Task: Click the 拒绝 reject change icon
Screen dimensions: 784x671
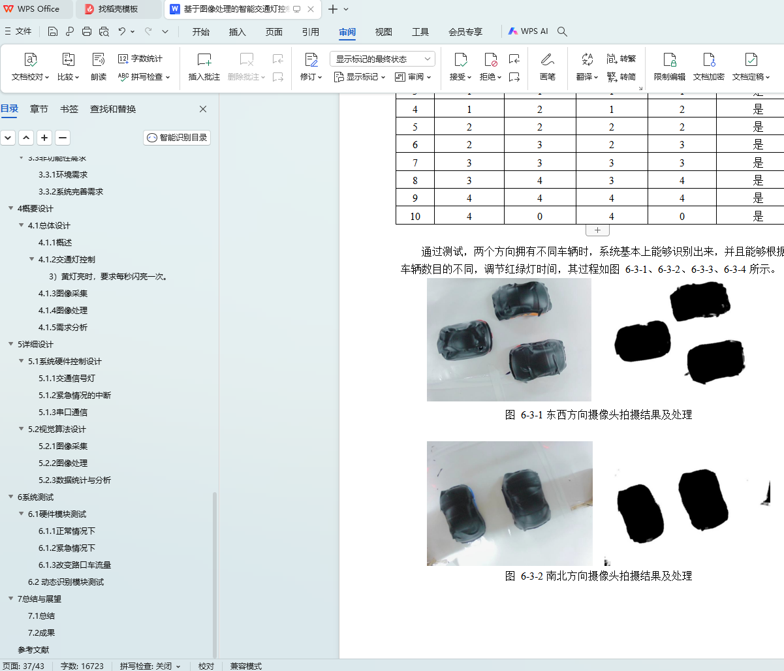Action: [x=490, y=59]
